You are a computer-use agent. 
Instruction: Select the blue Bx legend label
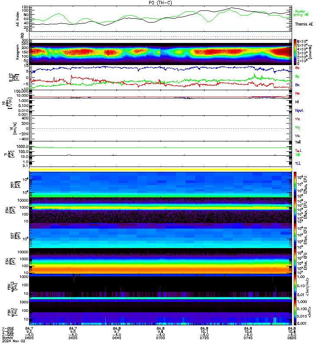(x=297, y=85)
